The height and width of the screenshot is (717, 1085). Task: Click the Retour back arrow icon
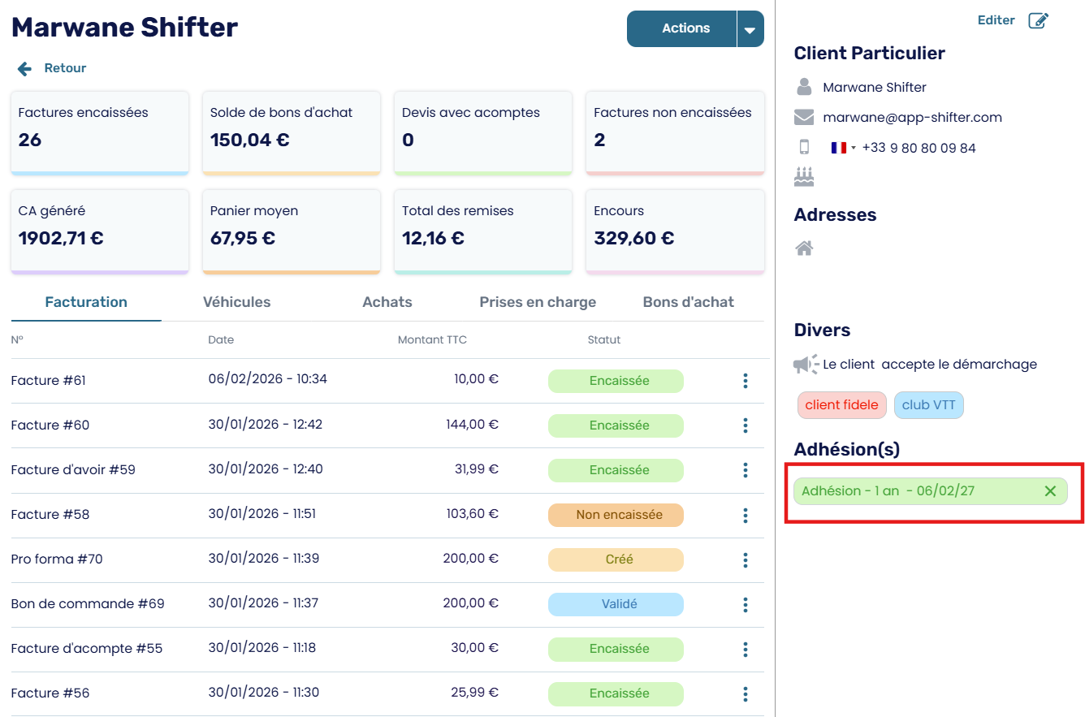point(25,69)
